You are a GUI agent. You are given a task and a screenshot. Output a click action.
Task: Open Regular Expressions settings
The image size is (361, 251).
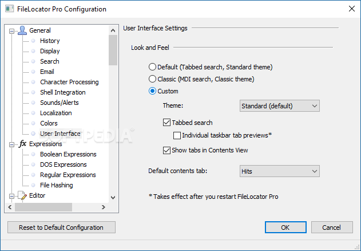pos(68,175)
